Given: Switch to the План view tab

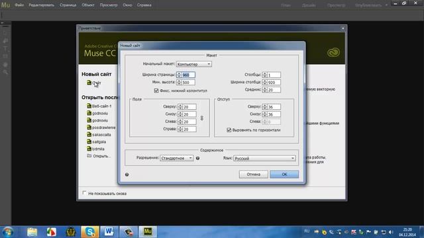Looking at the screenshot, I should [286, 5].
